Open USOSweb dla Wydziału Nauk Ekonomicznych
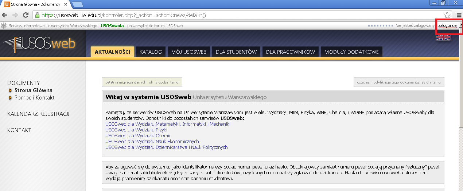 (152, 142)
